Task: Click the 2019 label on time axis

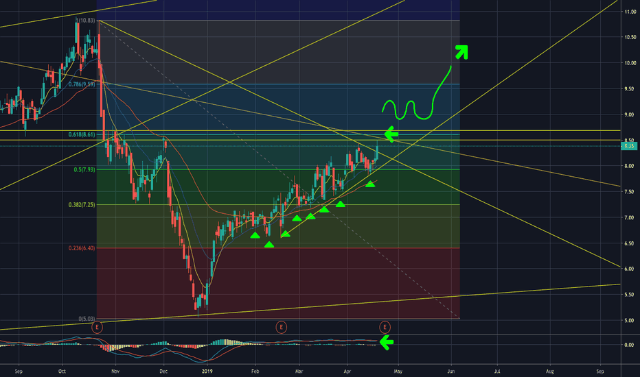Action: 207,372
